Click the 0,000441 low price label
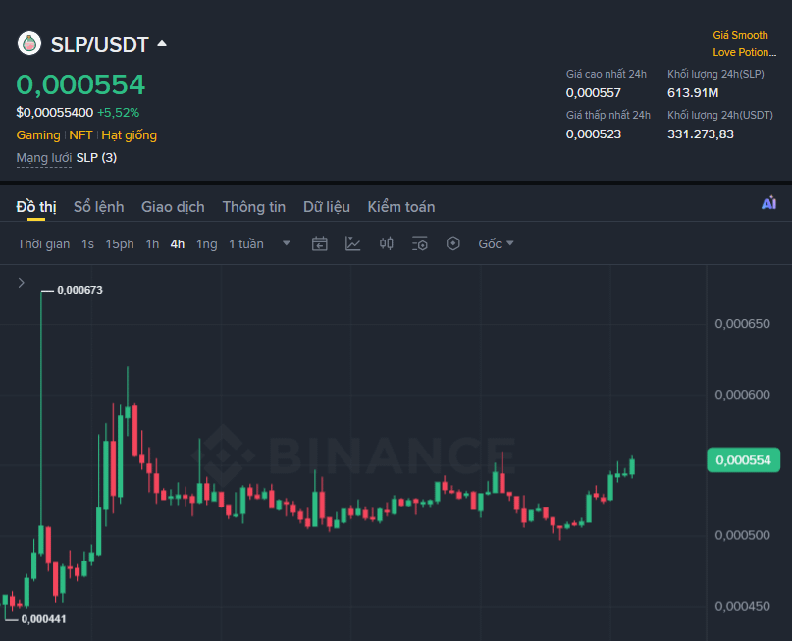 click(43, 619)
